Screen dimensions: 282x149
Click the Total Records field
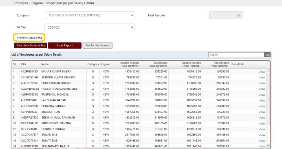(226, 15)
